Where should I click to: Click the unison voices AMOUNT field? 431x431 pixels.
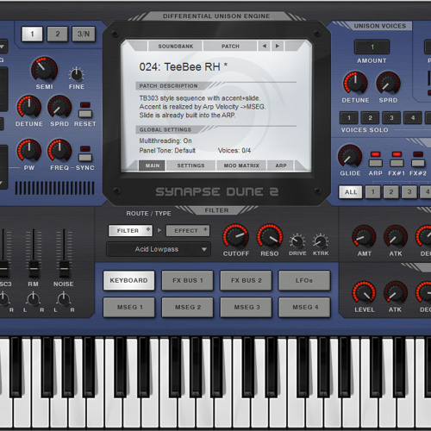pos(372,47)
